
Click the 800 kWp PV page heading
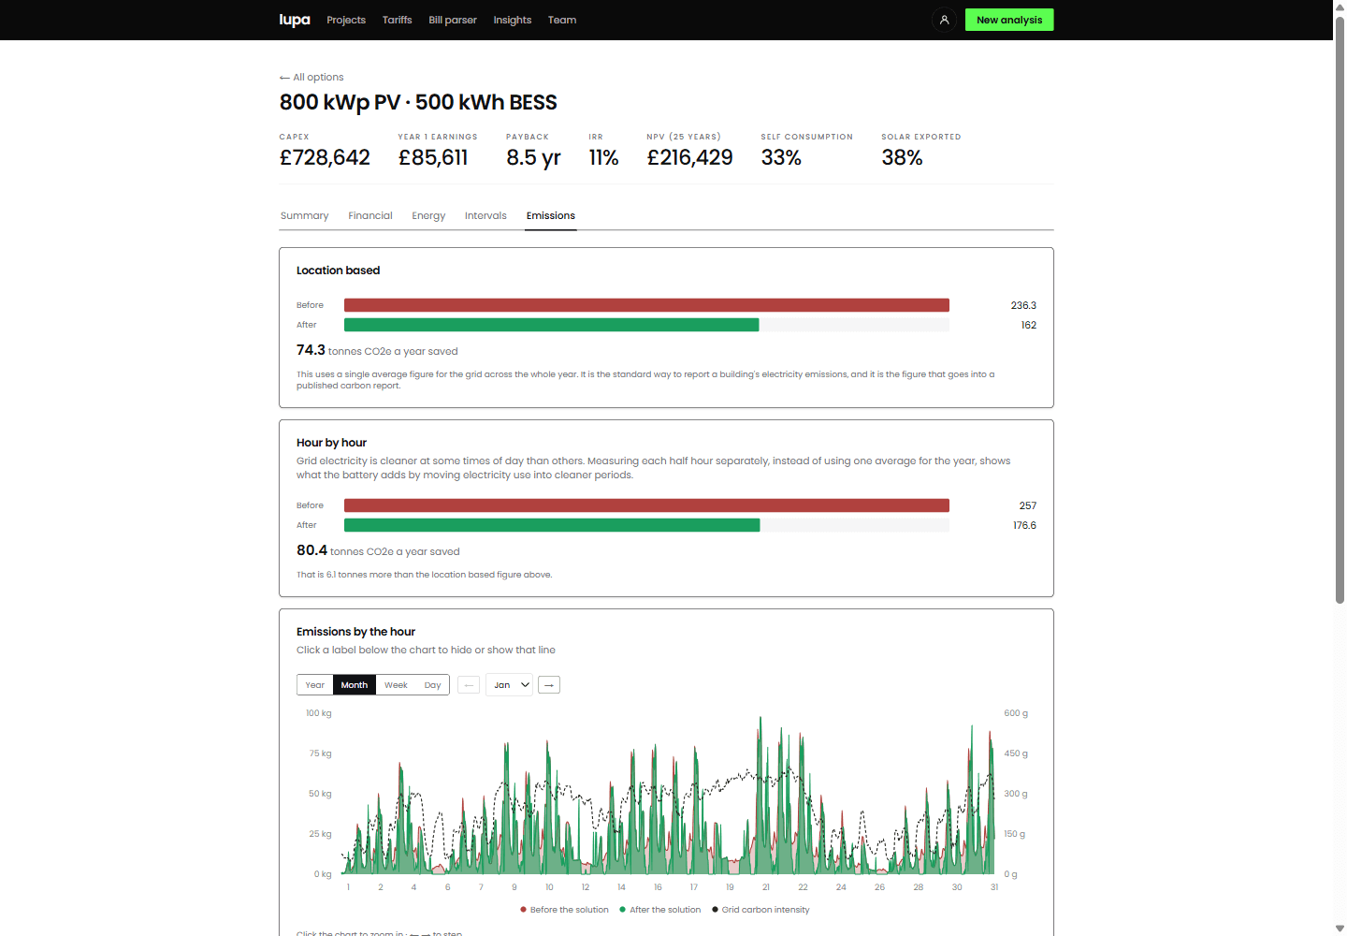point(418,103)
